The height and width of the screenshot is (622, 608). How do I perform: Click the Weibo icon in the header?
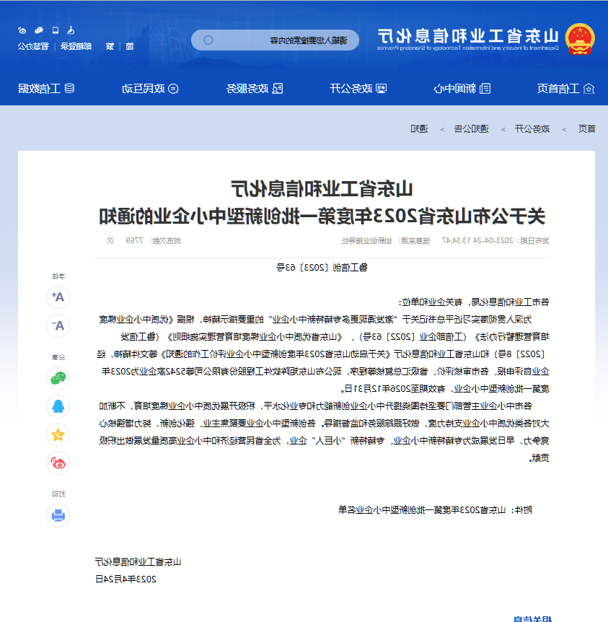tap(22, 30)
